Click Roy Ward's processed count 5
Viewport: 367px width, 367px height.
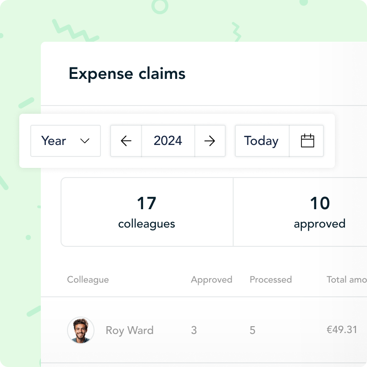coord(253,330)
